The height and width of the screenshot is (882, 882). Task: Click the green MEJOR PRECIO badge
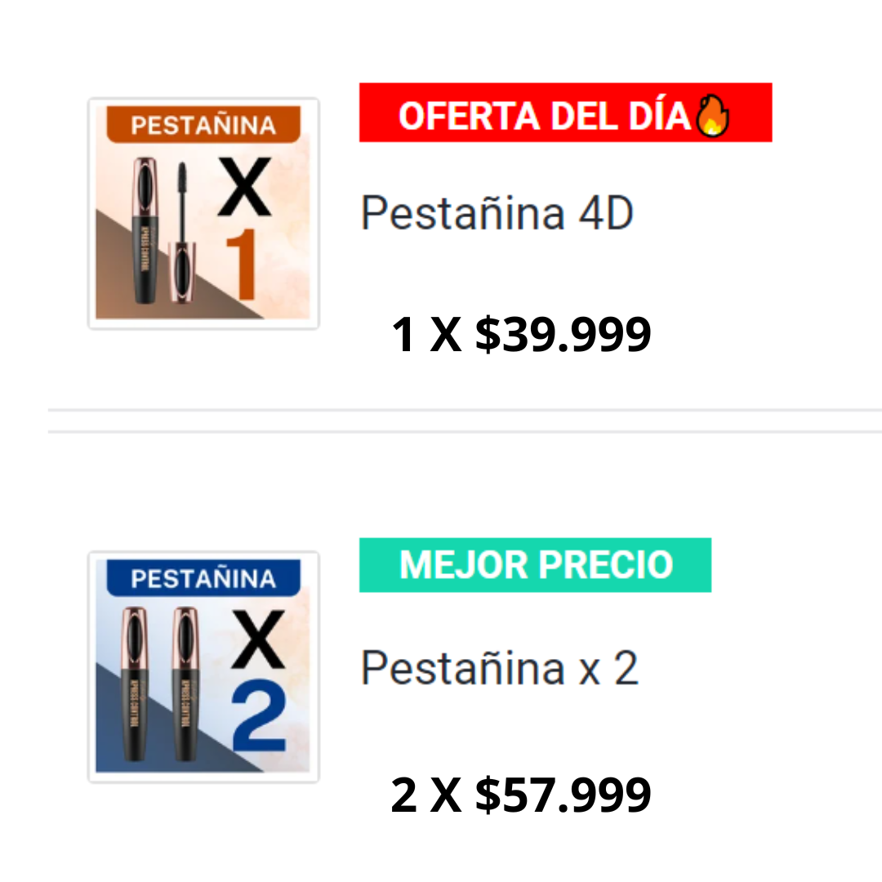(535, 565)
